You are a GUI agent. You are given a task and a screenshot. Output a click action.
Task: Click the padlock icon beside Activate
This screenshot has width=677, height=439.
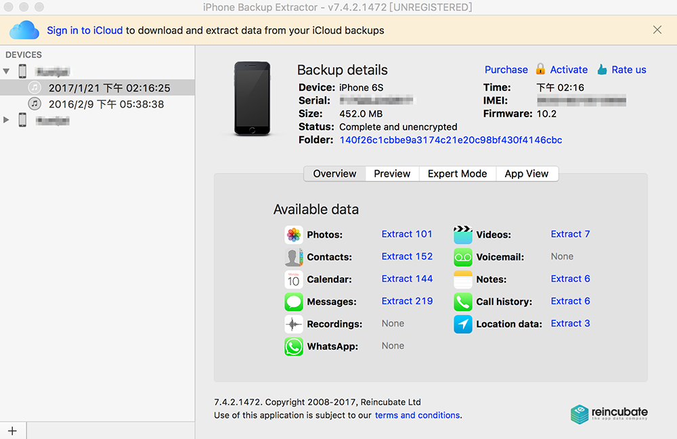point(540,69)
